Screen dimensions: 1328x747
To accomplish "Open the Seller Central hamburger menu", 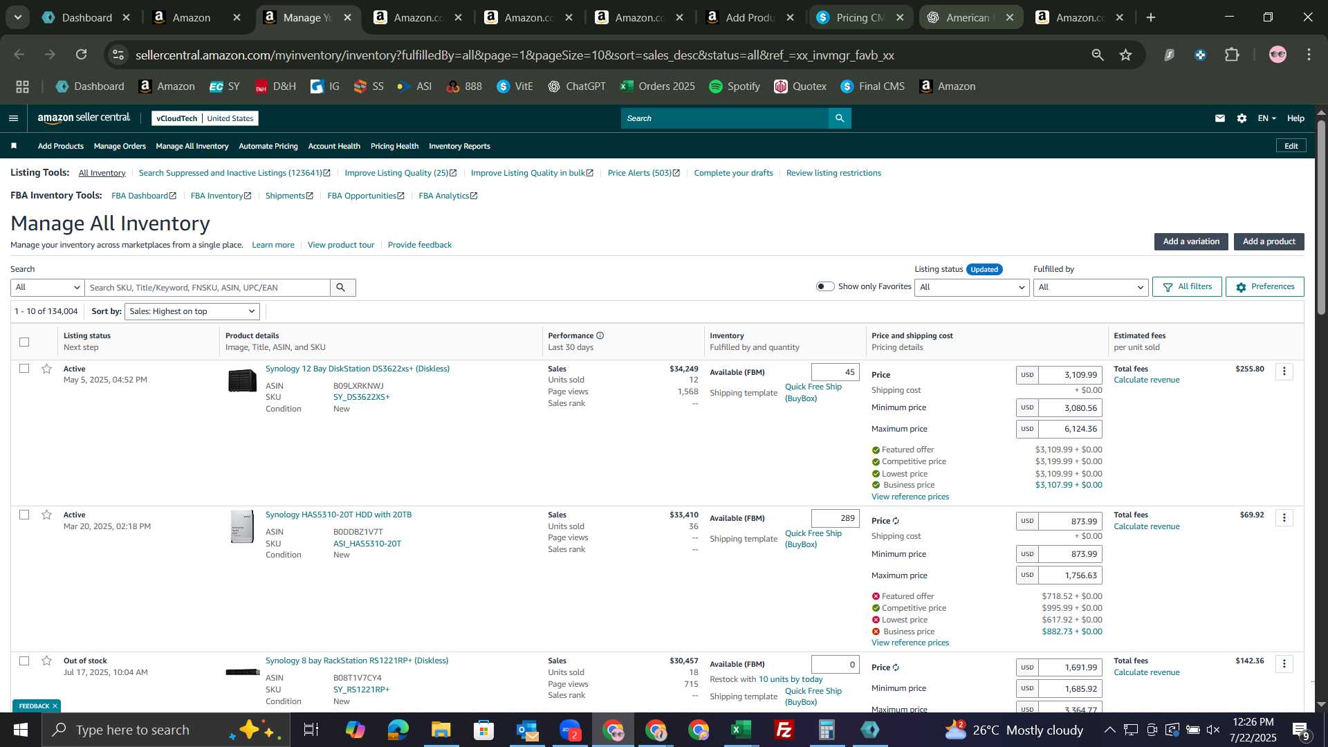I will pyautogui.click(x=13, y=118).
